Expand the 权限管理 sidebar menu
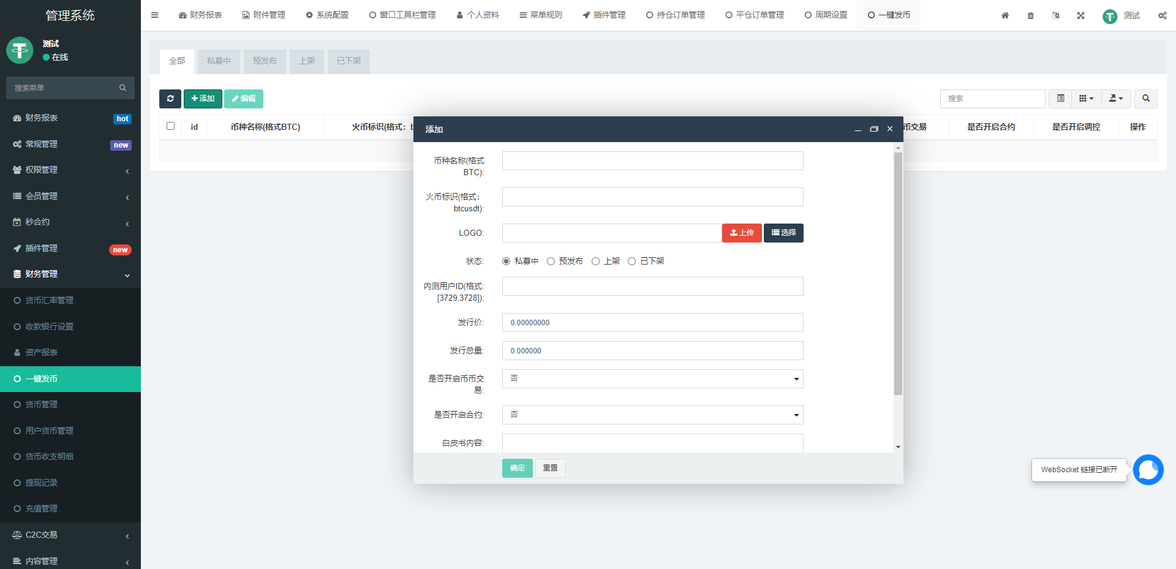Viewport: 1176px width, 569px height. click(70, 170)
